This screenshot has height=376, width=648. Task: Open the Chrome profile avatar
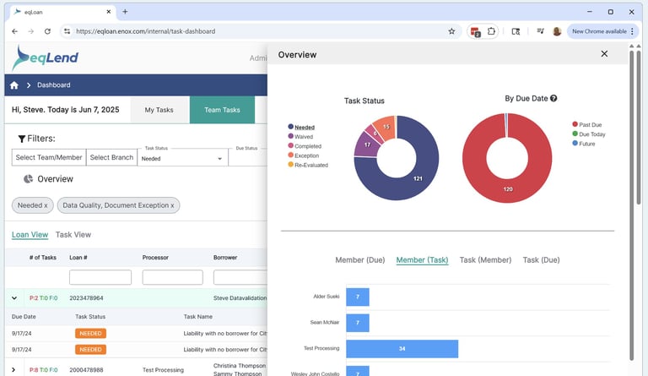click(x=557, y=31)
